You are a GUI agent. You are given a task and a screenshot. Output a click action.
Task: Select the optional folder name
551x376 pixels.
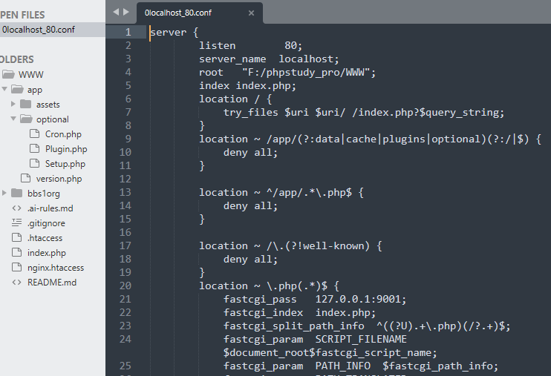pyautogui.click(x=53, y=119)
